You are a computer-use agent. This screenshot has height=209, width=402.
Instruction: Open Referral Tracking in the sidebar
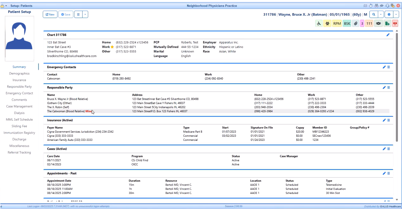pos(19,152)
